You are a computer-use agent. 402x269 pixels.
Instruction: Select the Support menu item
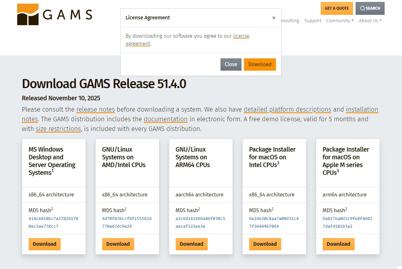(312, 21)
